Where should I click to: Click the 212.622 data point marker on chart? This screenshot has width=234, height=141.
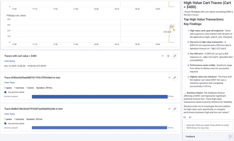174,30
